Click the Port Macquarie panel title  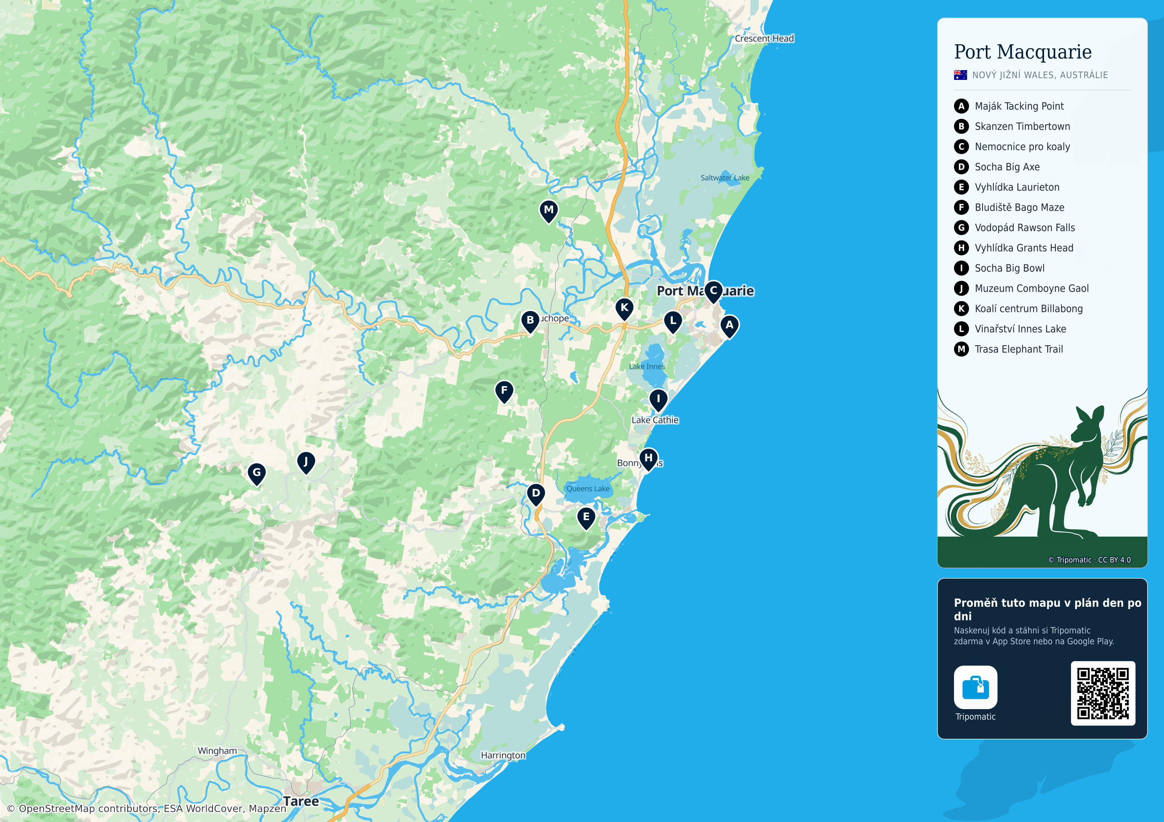tap(1023, 52)
